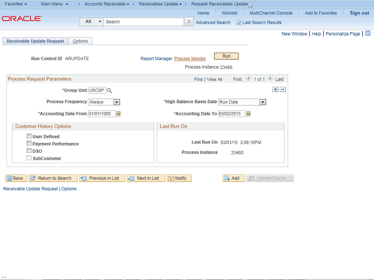Click the Oracle logo

[x=22, y=19]
